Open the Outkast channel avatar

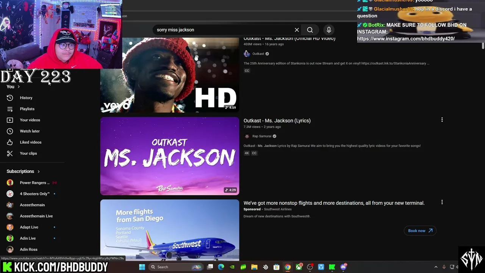[247, 54]
